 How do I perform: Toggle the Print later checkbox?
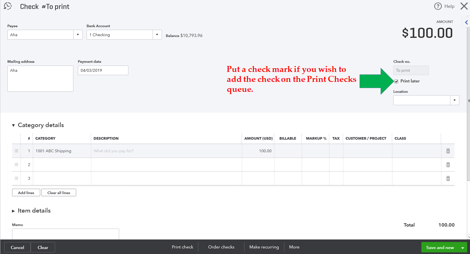coord(396,81)
